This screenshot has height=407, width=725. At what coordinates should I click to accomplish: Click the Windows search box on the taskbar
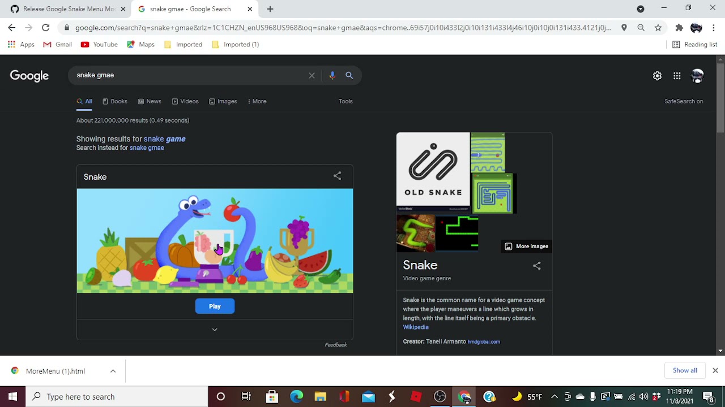116,396
